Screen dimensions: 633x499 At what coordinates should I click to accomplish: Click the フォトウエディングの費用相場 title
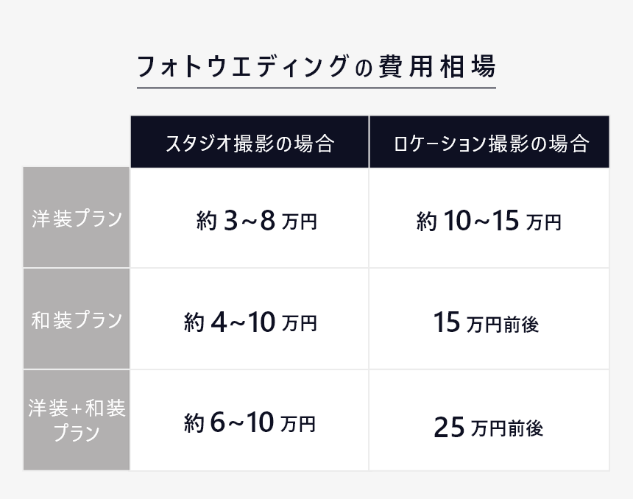(316, 67)
